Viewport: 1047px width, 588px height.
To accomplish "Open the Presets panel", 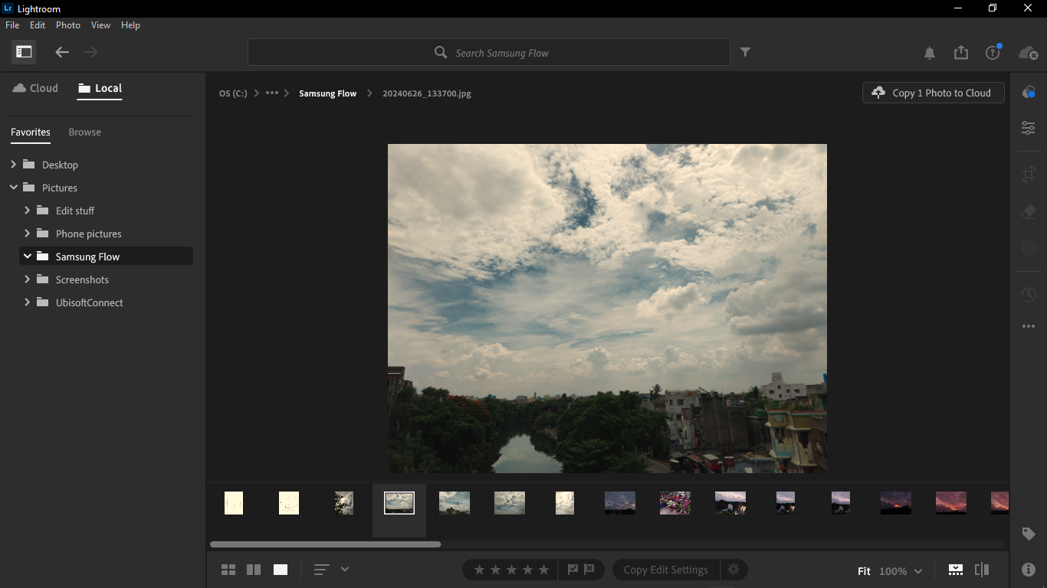I will point(1028,92).
